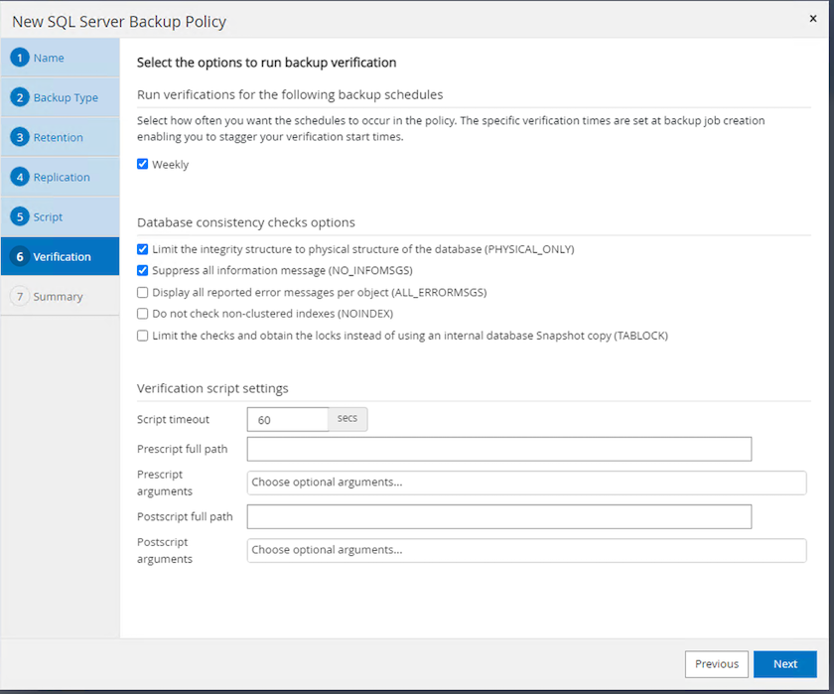Click the step 3 Retention number icon
The width and height of the screenshot is (834, 694).
[x=20, y=137]
